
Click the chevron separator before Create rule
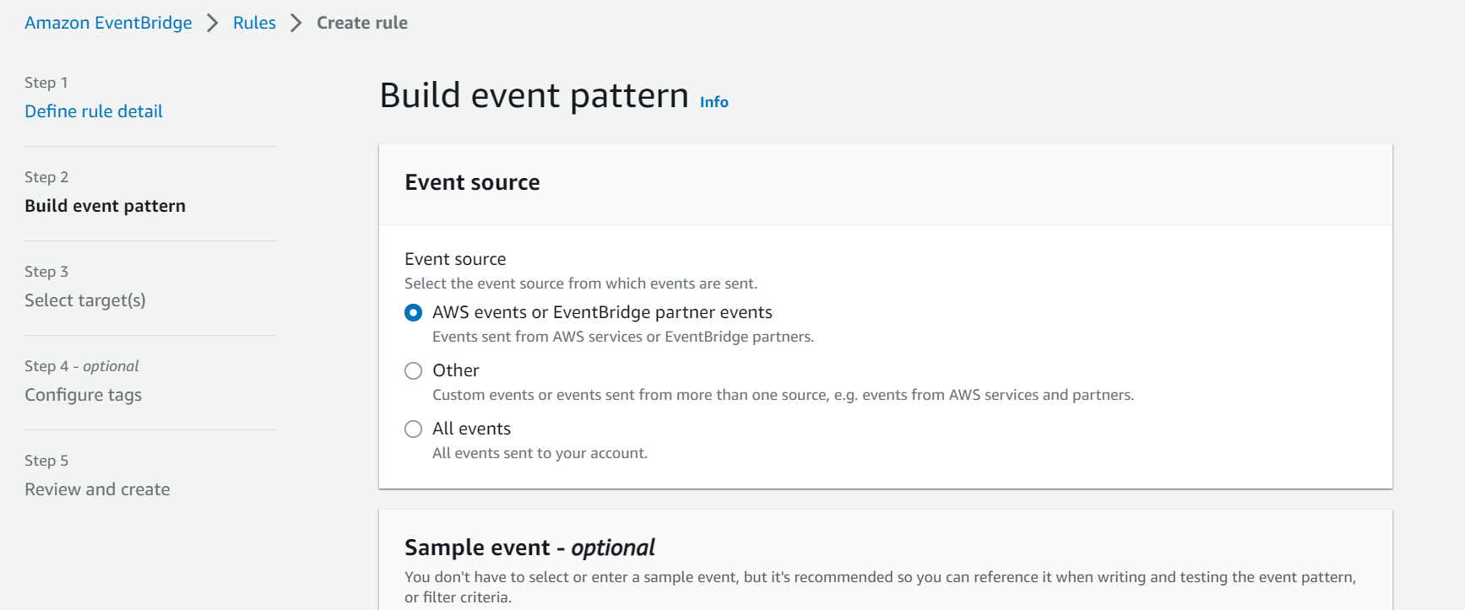click(296, 23)
